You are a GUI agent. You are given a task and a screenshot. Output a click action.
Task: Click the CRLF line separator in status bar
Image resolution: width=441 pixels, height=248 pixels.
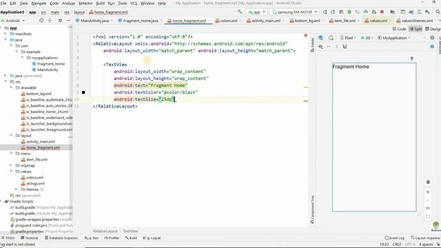(x=397, y=245)
